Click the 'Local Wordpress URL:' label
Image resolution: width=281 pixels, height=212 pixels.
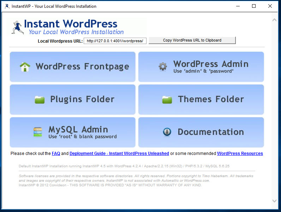(60, 41)
